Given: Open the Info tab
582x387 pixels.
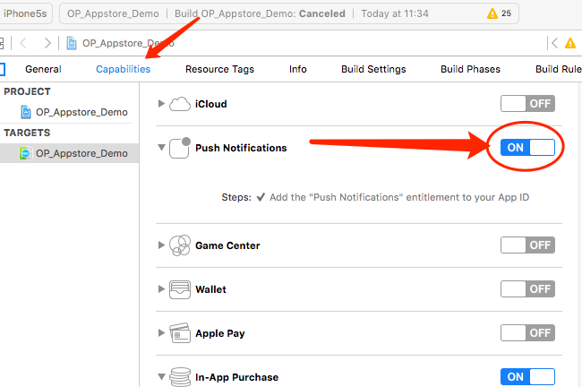Looking at the screenshot, I should point(297,69).
